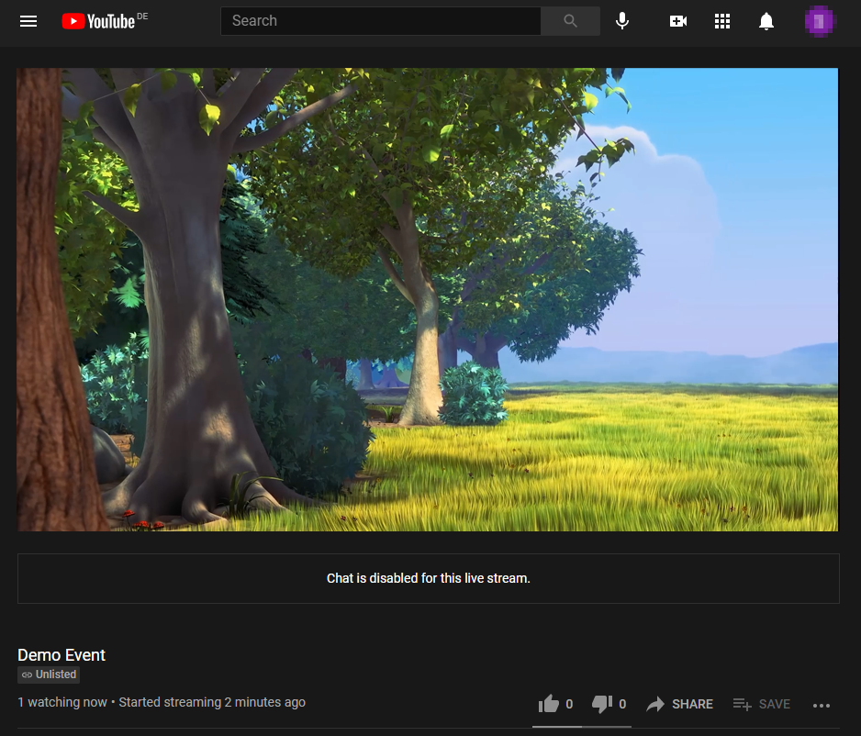Click 'Chat is disabled for this live stream' message
The width and height of the screenshot is (861, 736).
point(429,578)
